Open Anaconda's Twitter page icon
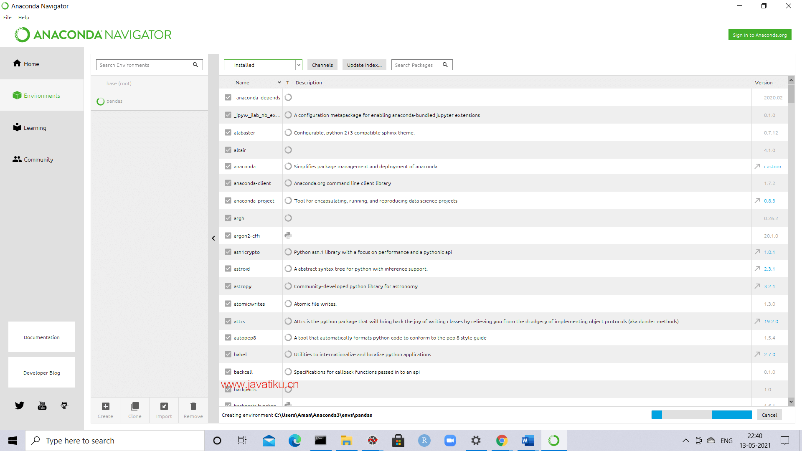This screenshot has width=802, height=451. coord(20,405)
